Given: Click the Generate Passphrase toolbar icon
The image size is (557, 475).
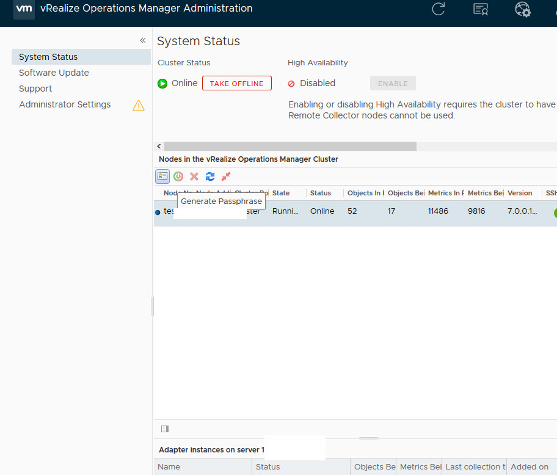Looking at the screenshot, I should click(162, 176).
